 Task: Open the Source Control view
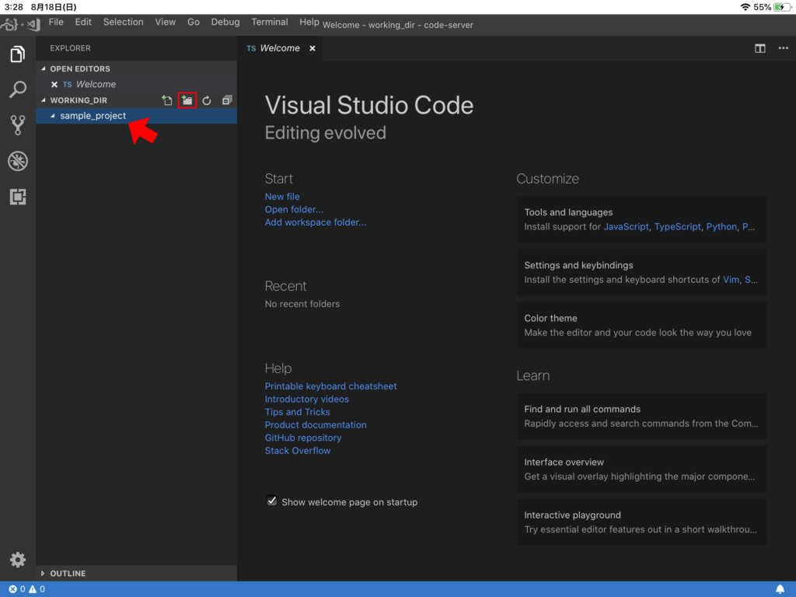coord(17,125)
